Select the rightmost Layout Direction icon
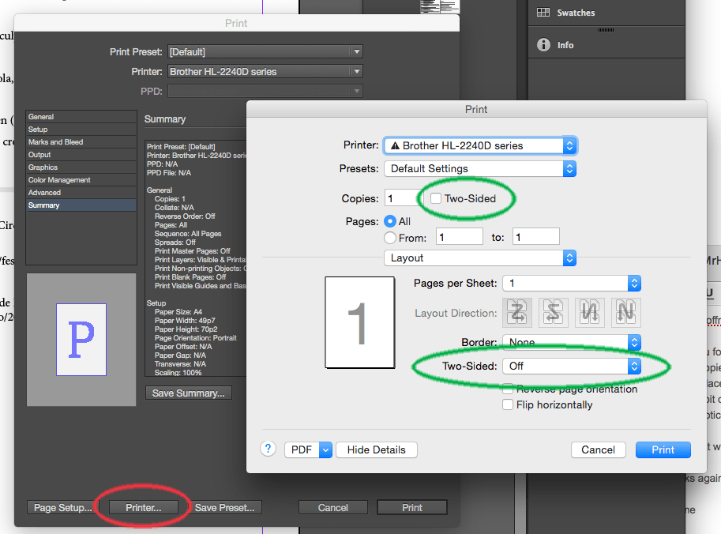 click(625, 313)
